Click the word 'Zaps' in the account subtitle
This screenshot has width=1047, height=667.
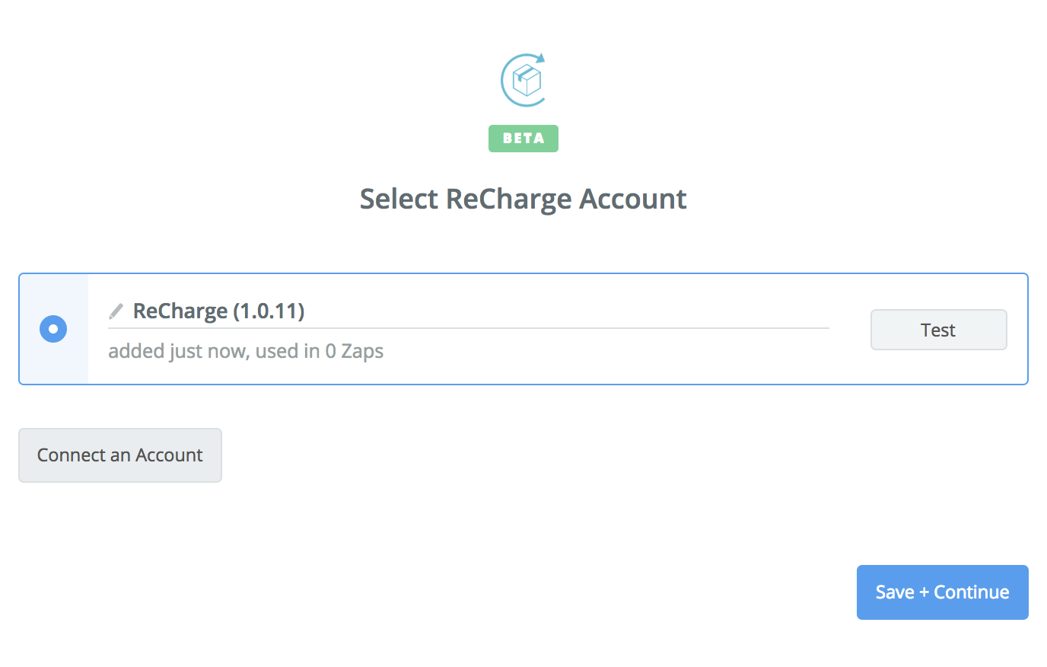pyautogui.click(x=362, y=351)
